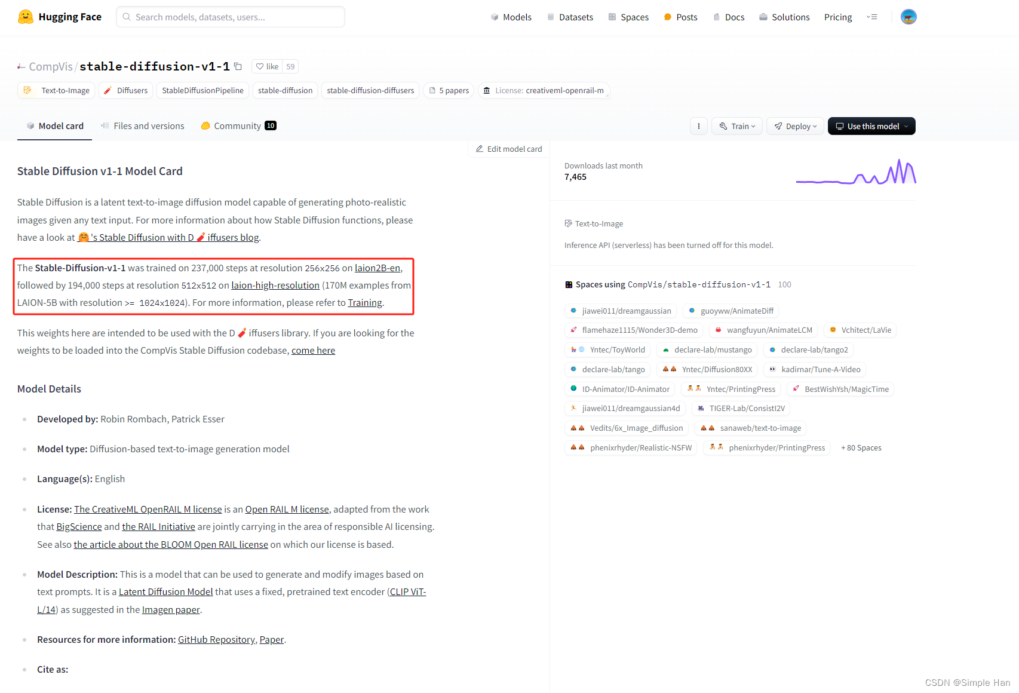Open the user avatar menu
1019x693 pixels.
908,17
